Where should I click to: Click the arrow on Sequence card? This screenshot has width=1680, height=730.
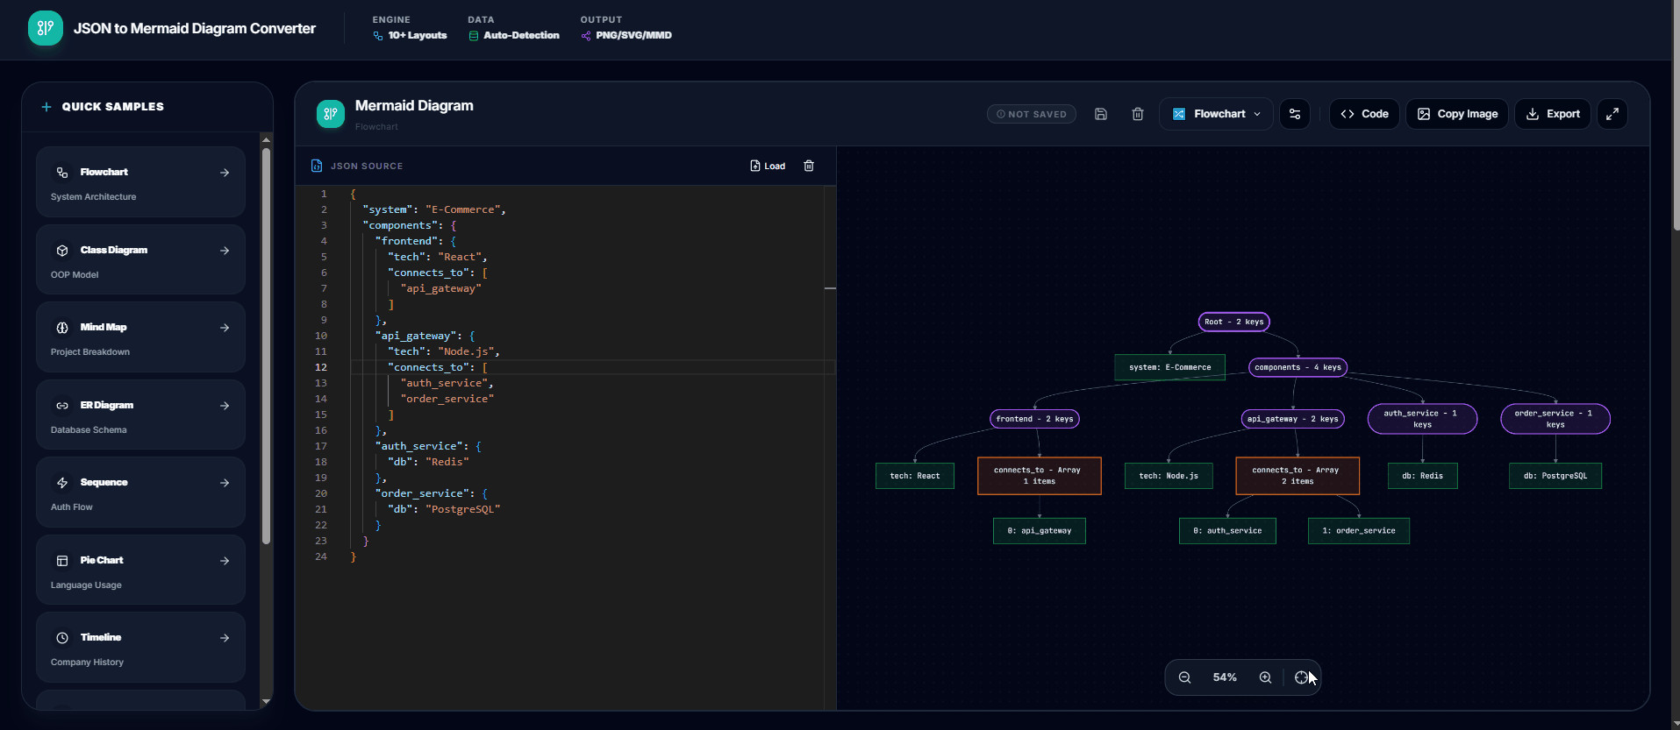click(225, 483)
